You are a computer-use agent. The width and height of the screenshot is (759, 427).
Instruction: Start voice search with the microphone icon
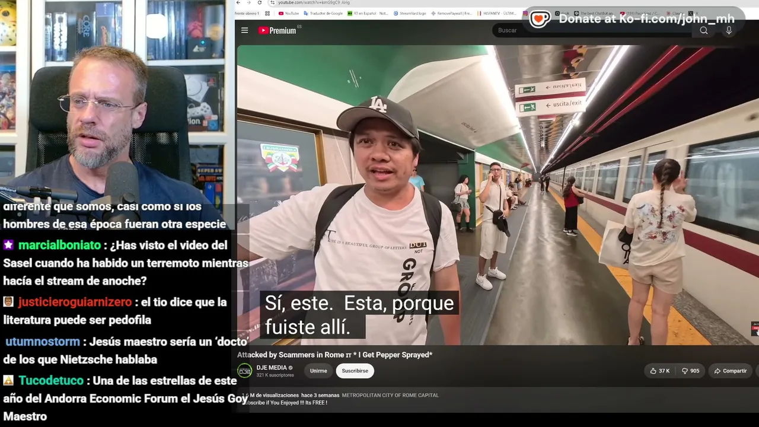point(729,31)
